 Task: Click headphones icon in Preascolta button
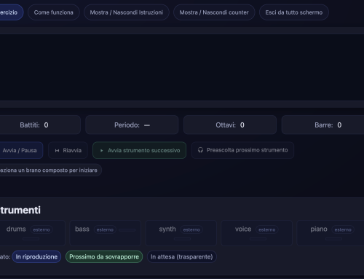click(x=200, y=150)
